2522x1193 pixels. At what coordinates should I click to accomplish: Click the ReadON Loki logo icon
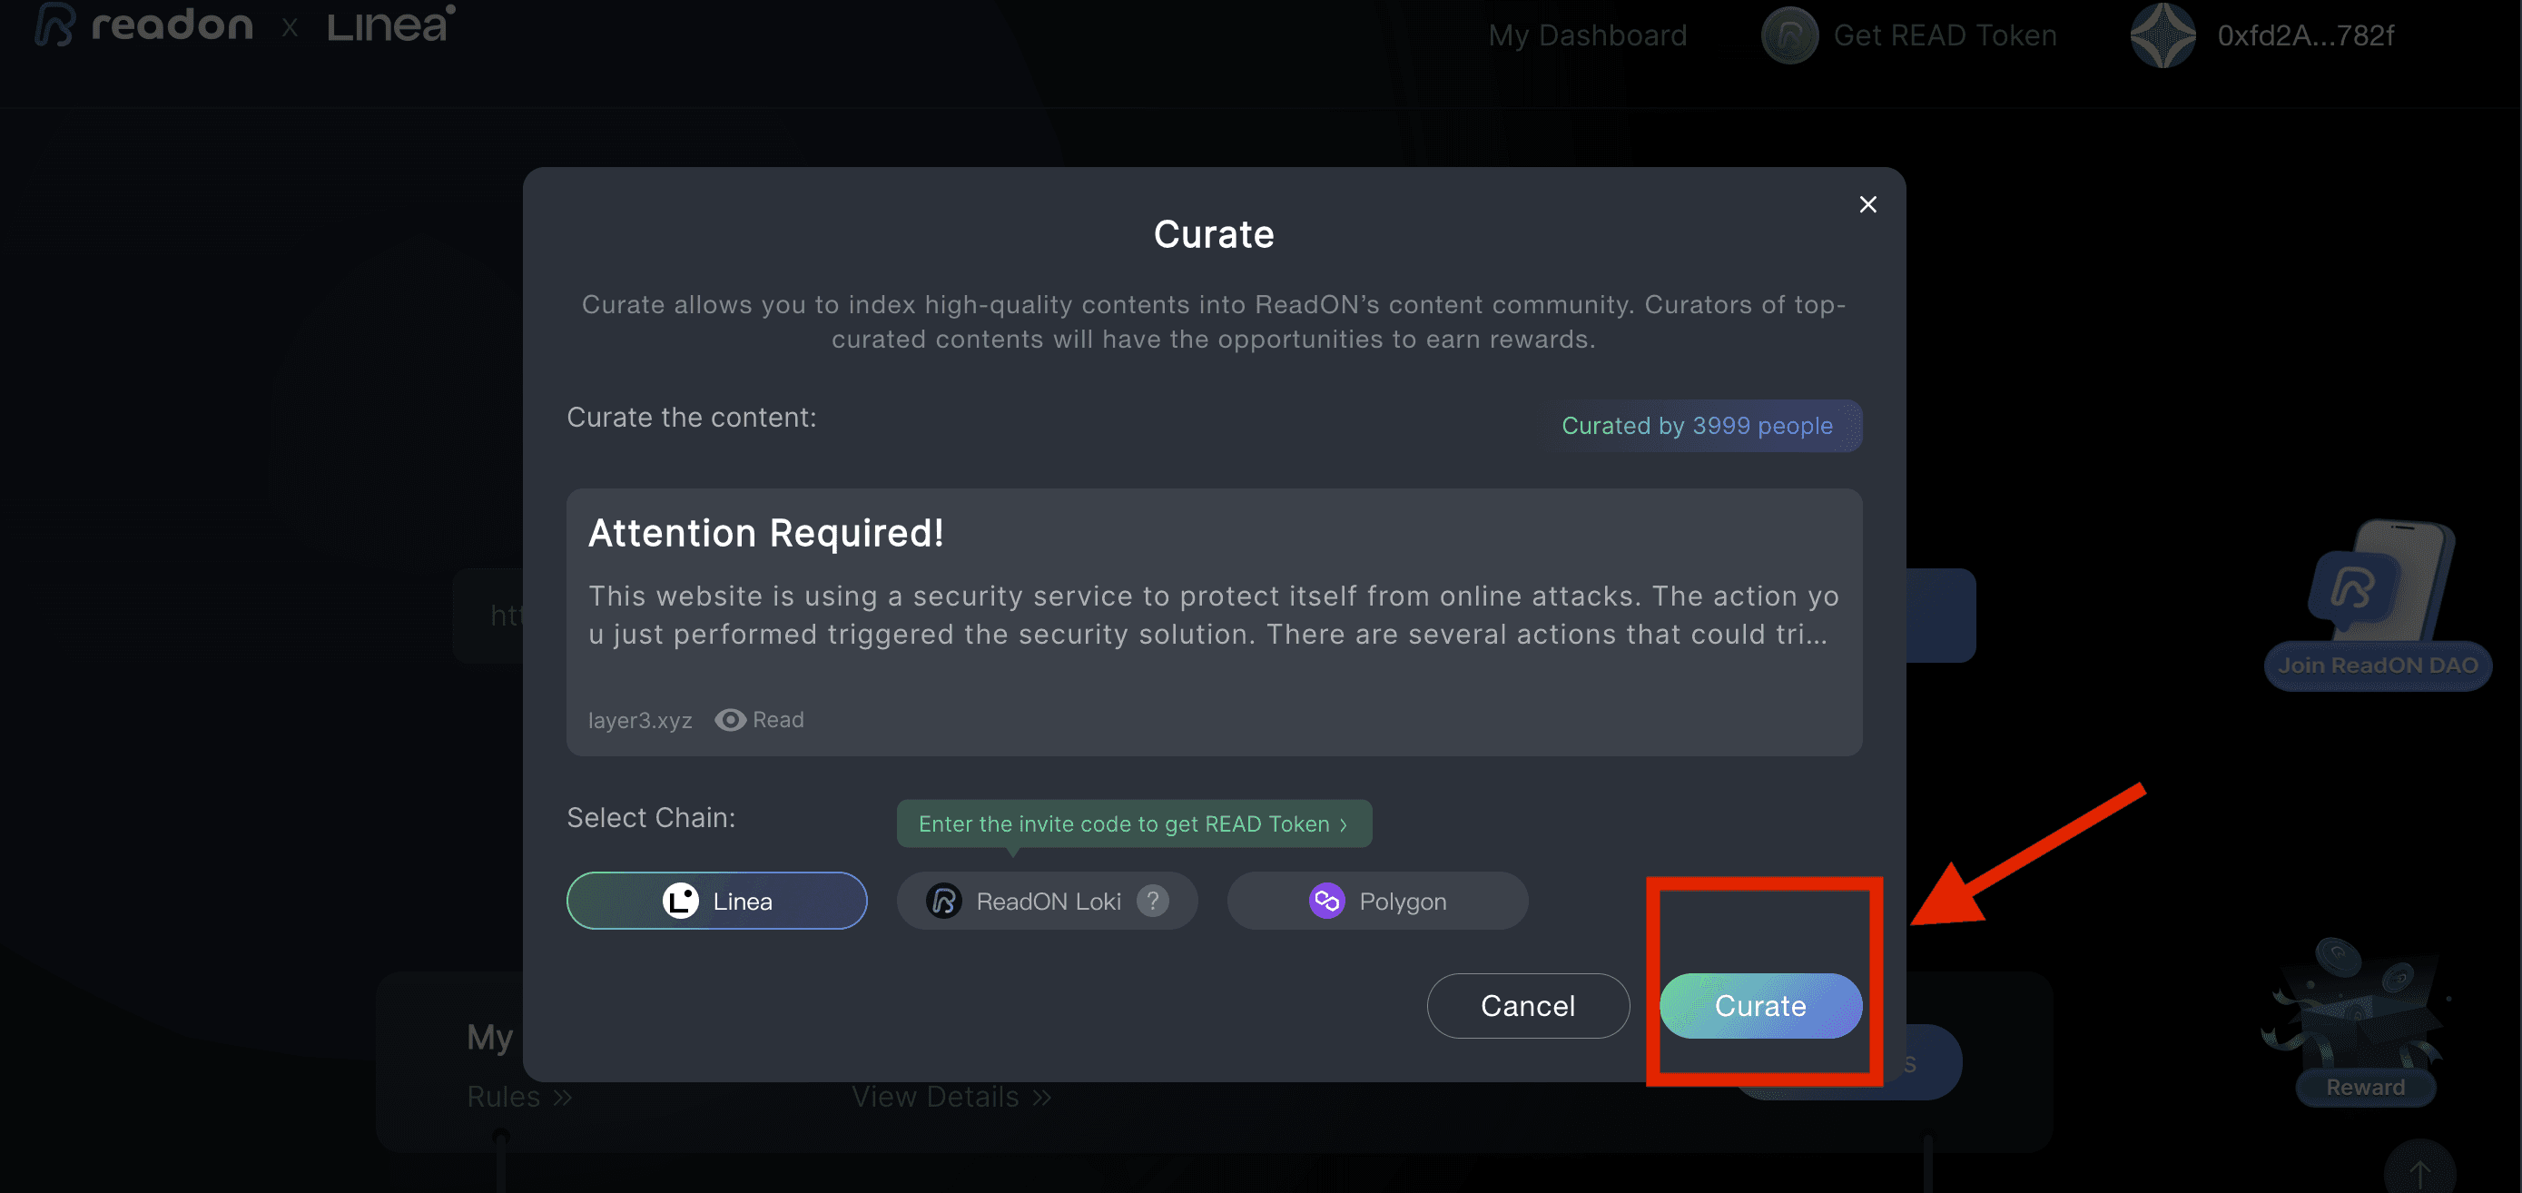coord(944,900)
